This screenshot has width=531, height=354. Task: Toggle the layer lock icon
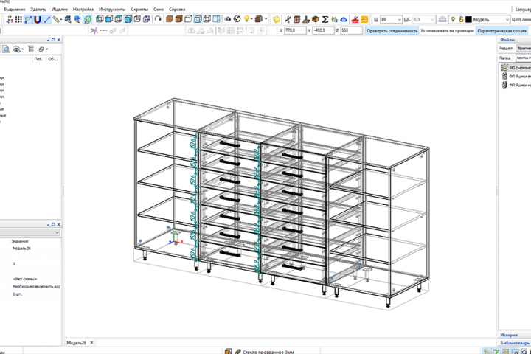click(x=461, y=19)
